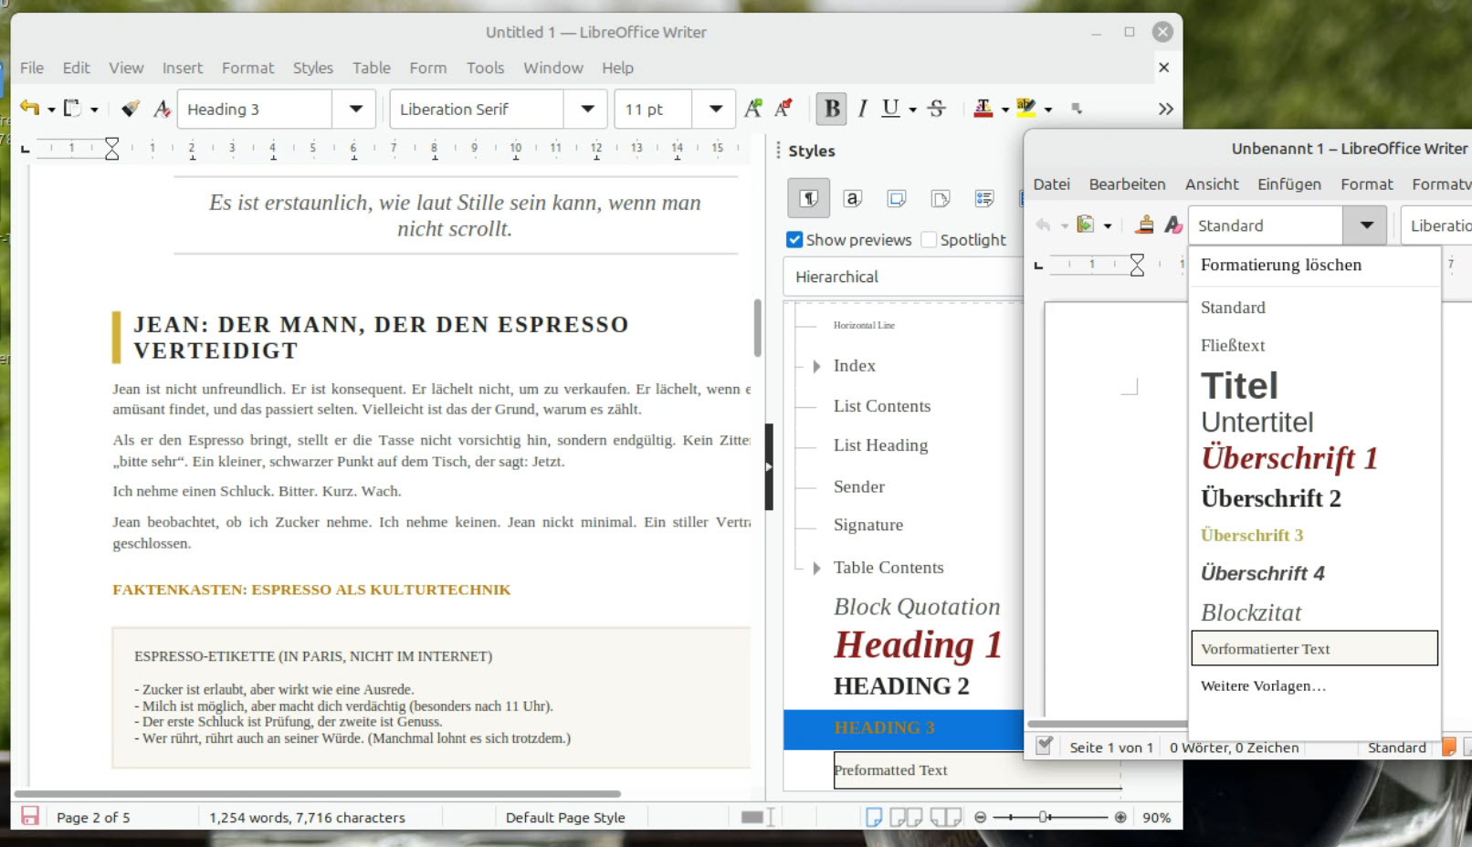
Task: Open Paragraph Styles in Styles sidebar
Action: pos(808,198)
